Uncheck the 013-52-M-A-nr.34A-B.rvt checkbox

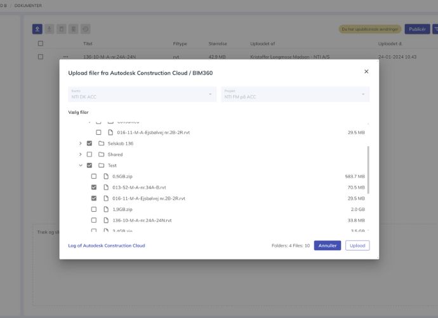[94, 188]
